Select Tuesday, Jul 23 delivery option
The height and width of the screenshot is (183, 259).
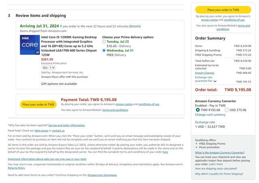(104, 41)
